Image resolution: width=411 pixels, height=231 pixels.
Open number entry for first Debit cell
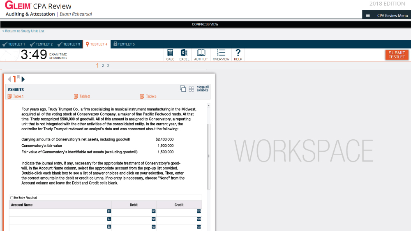point(153,211)
